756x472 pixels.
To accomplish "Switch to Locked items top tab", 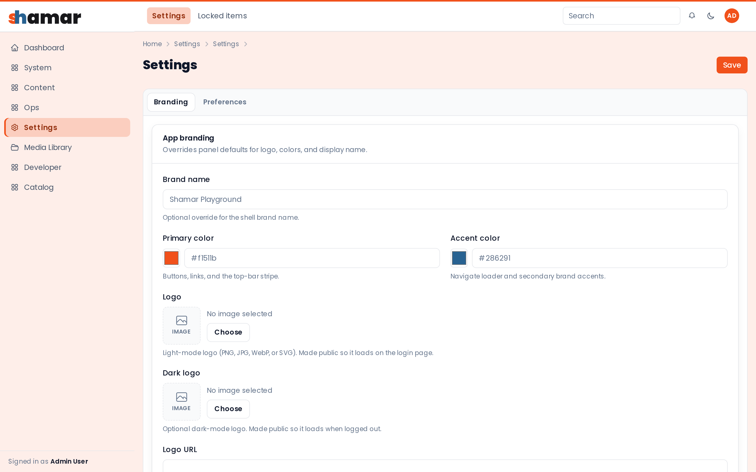I will point(222,16).
